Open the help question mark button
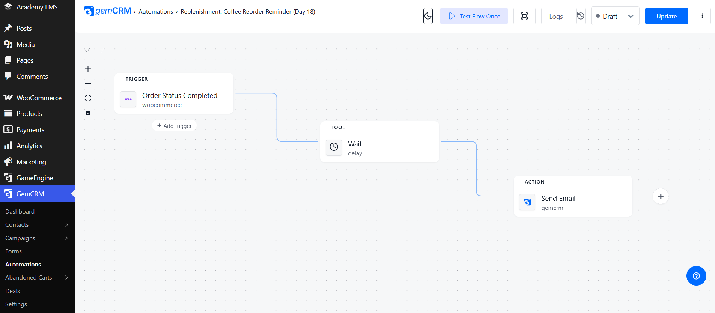The height and width of the screenshot is (313, 715). point(696,276)
